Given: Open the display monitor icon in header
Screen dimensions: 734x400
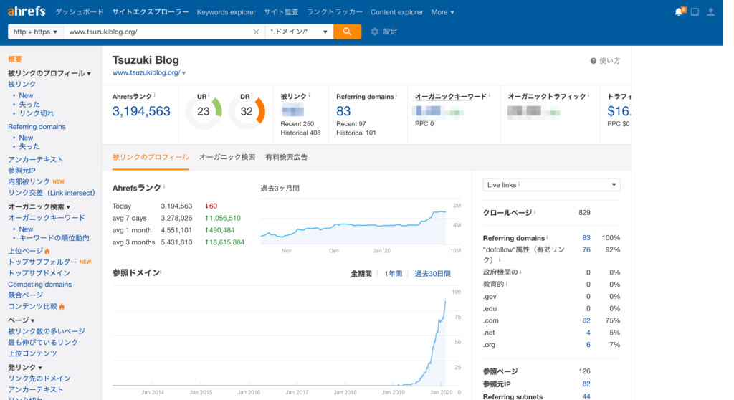Looking at the screenshot, I should pyautogui.click(x=695, y=12).
